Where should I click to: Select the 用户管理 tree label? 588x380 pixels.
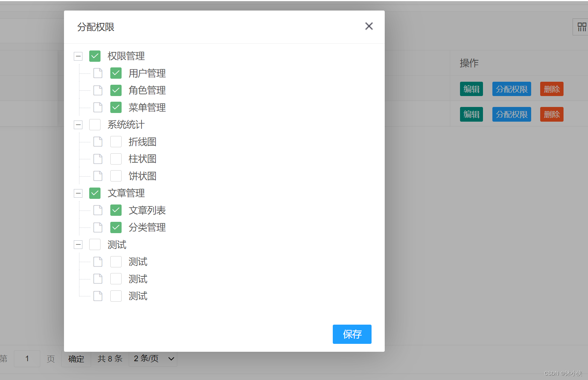click(147, 73)
